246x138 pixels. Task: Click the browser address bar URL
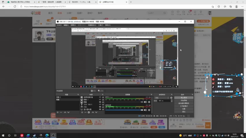coord(45,6)
